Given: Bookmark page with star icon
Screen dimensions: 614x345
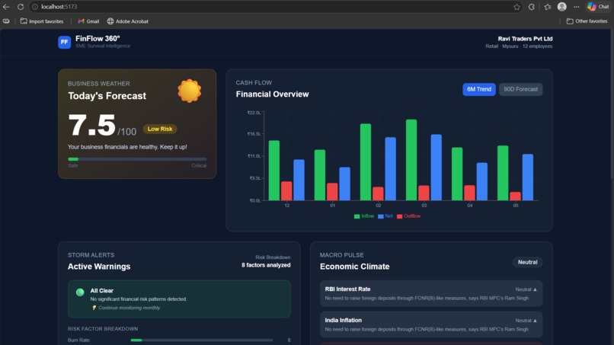Looking at the screenshot, I should (x=516, y=7).
